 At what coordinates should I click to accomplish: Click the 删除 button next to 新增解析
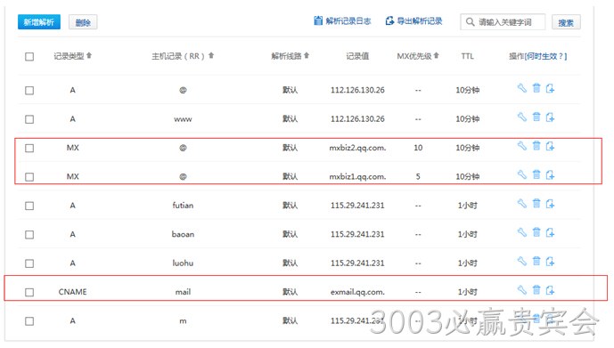pyautogui.click(x=83, y=22)
